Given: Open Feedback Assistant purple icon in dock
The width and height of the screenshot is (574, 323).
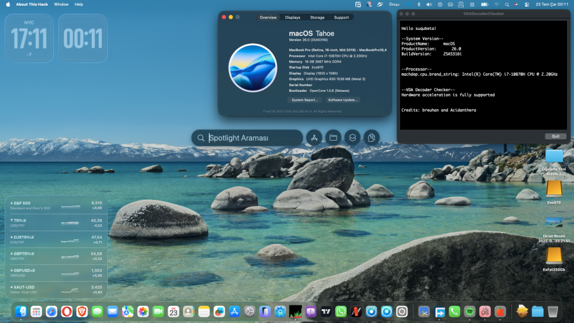Looking at the screenshot, I should pos(311,312).
